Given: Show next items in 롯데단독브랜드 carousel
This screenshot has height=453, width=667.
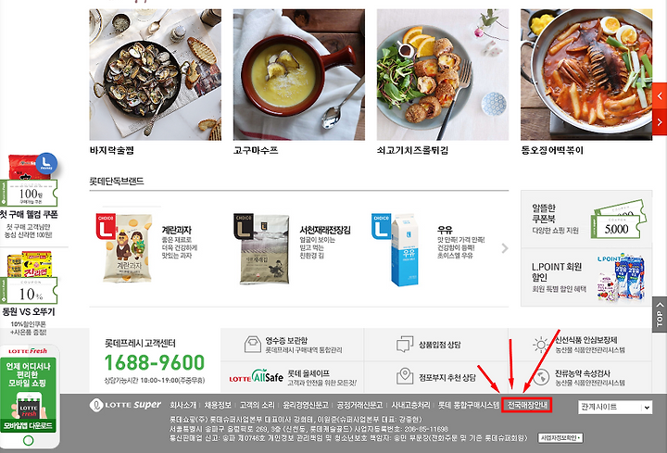Looking at the screenshot, I should pyautogui.click(x=505, y=248).
